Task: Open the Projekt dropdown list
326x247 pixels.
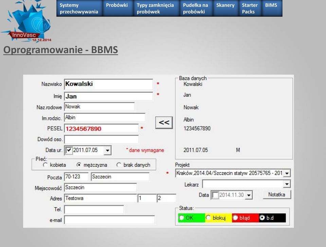Action: click(287, 173)
